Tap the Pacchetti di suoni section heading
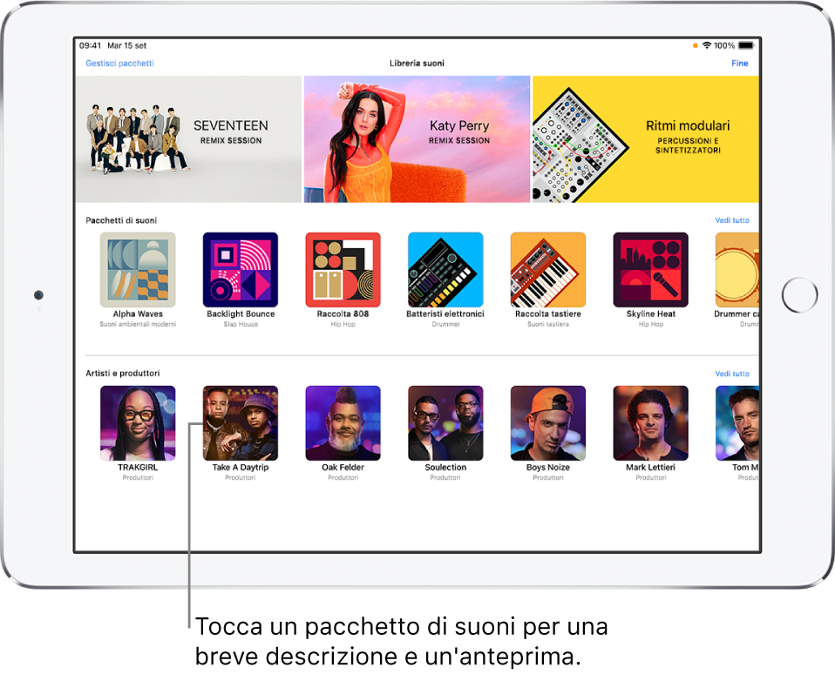 pos(121,220)
